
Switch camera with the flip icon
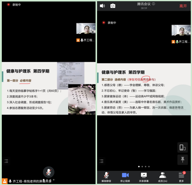click(113, 6)
